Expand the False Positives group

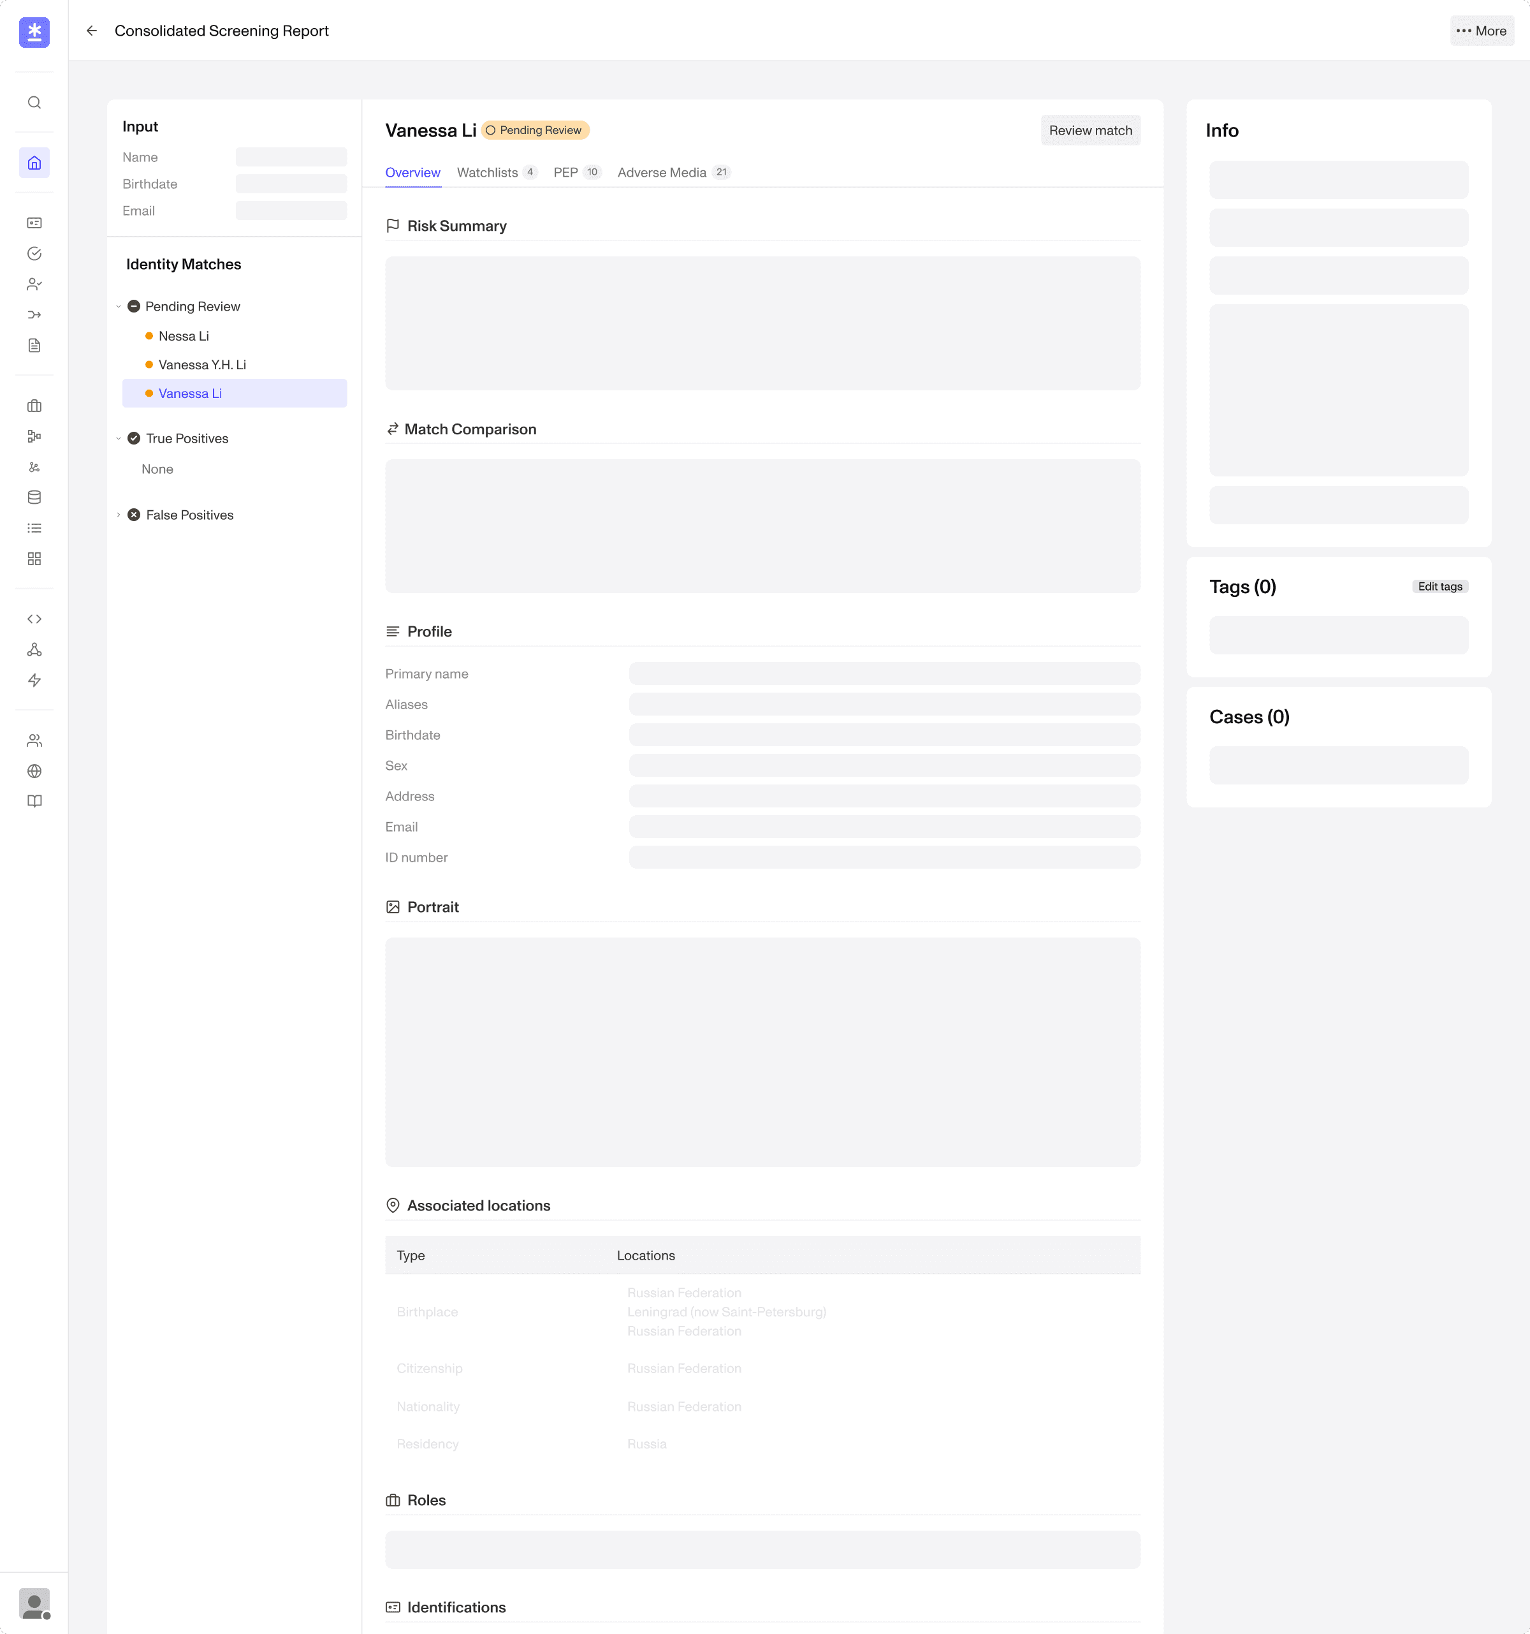click(x=119, y=515)
